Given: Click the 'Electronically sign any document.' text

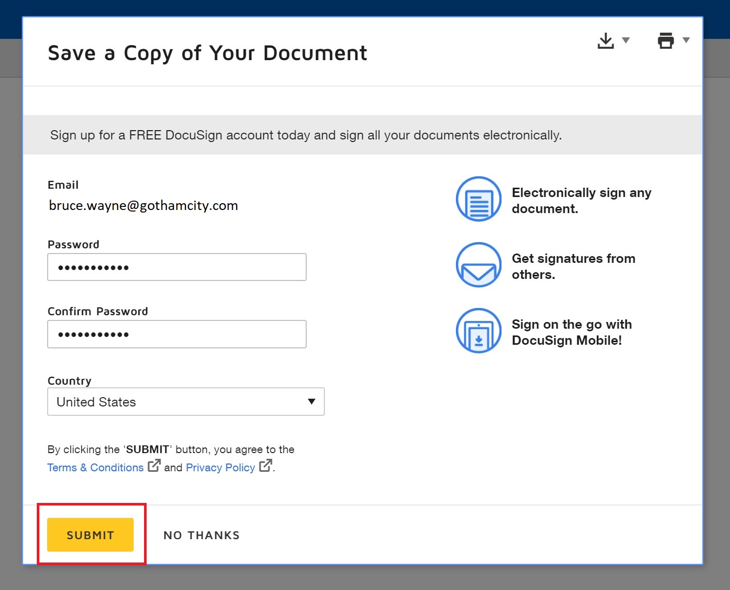Looking at the screenshot, I should (581, 201).
